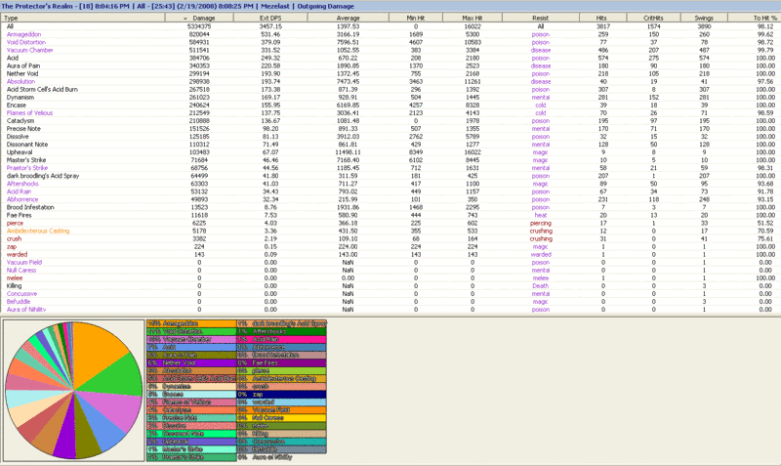The height and width of the screenshot is (466, 781).
Task: Sort by the Min Hit column header
Action: (x=416, y=18)
